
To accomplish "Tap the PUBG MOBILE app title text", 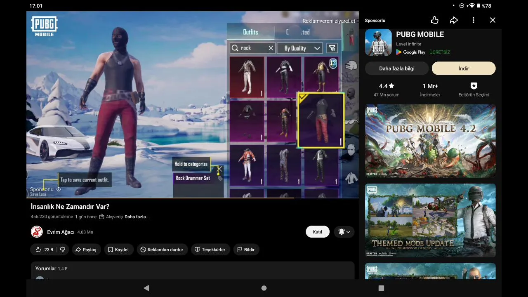I will (420, 35).
